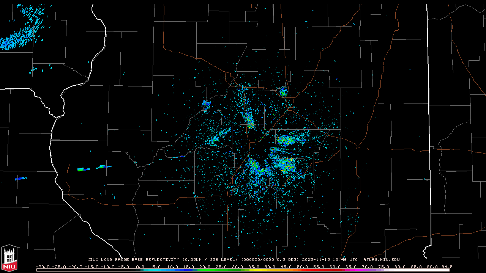Click the ATLAS.NIU.EDU text
The height and width of the screenshot is (273, 486).
(x=381, y=260)
